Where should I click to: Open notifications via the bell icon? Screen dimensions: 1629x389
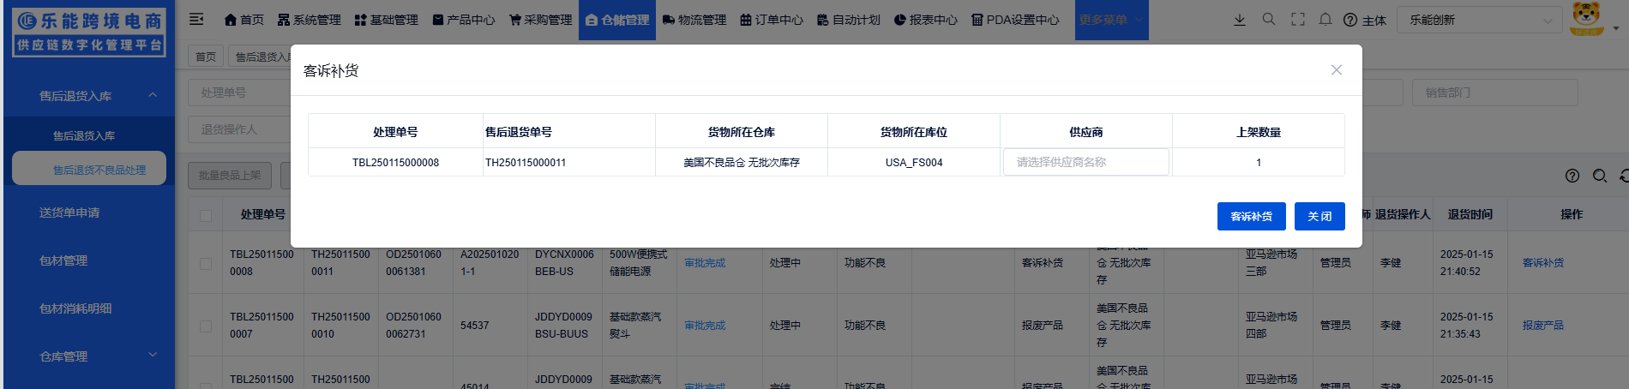pyautogui.click(x=1325, y=20)
